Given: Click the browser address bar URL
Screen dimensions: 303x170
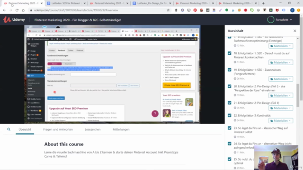Looking at the screenshot, I should pyautogui.click(x=76, y=10).
